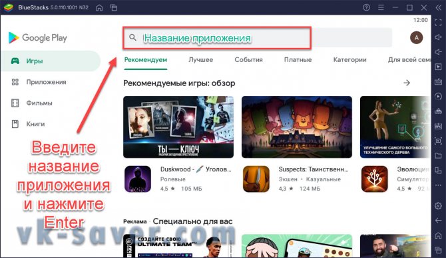The image size is (446, 258).
Task: Switch to the Категории tab
Action: (350, 60)
